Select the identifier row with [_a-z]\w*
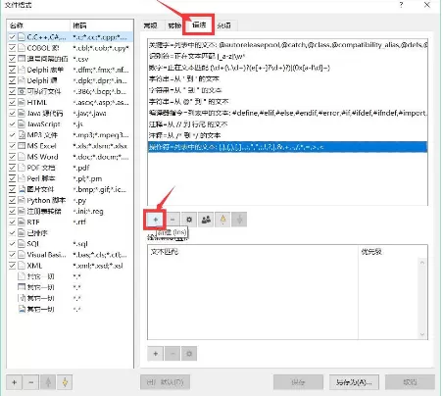Screen dimensions: 443x396 click(x=287, y=56)
